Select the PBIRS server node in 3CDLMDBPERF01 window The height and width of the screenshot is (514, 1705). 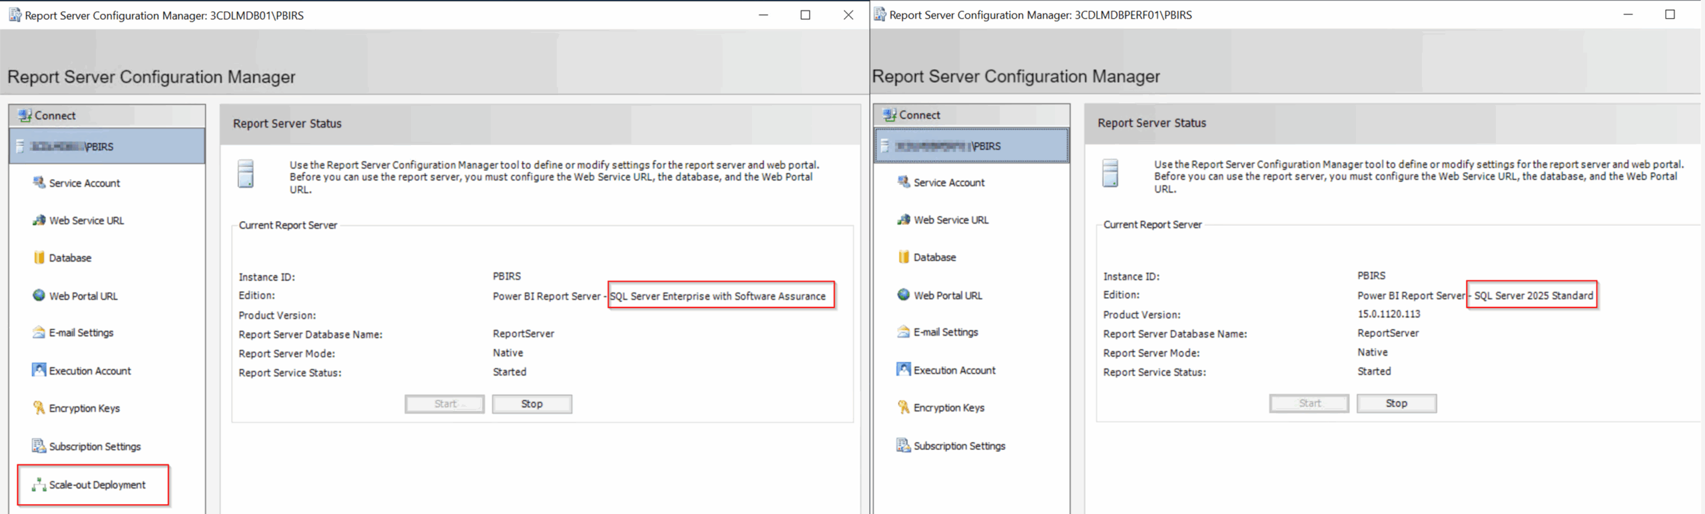click(x=971, y=146)
